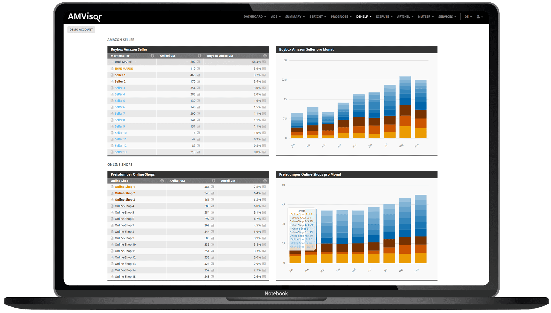
Task: Click the DEMO ACCOUNT button
Action: (81, 29)
